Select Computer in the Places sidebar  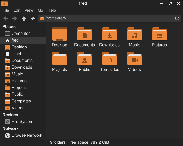click(23, 34)
